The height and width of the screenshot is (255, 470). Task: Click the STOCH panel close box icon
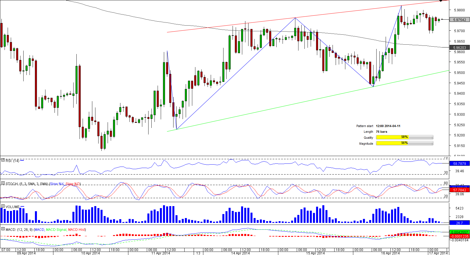[x=3, y=183]
